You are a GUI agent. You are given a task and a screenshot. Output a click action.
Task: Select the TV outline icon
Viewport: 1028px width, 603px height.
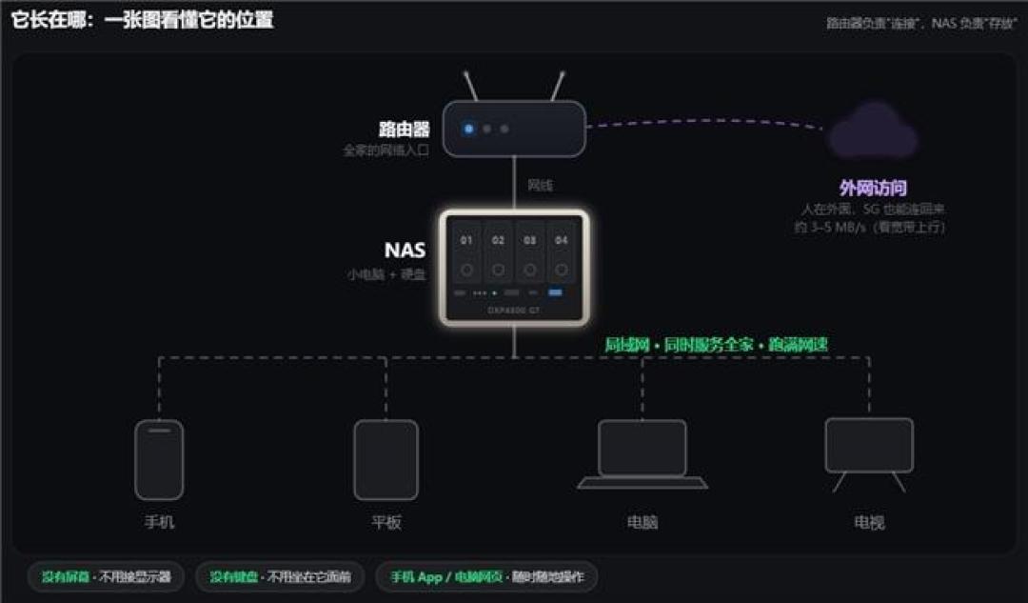point(869,454)
